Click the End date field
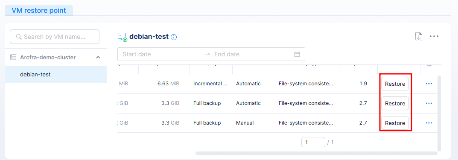 click(x=251, y=54)
